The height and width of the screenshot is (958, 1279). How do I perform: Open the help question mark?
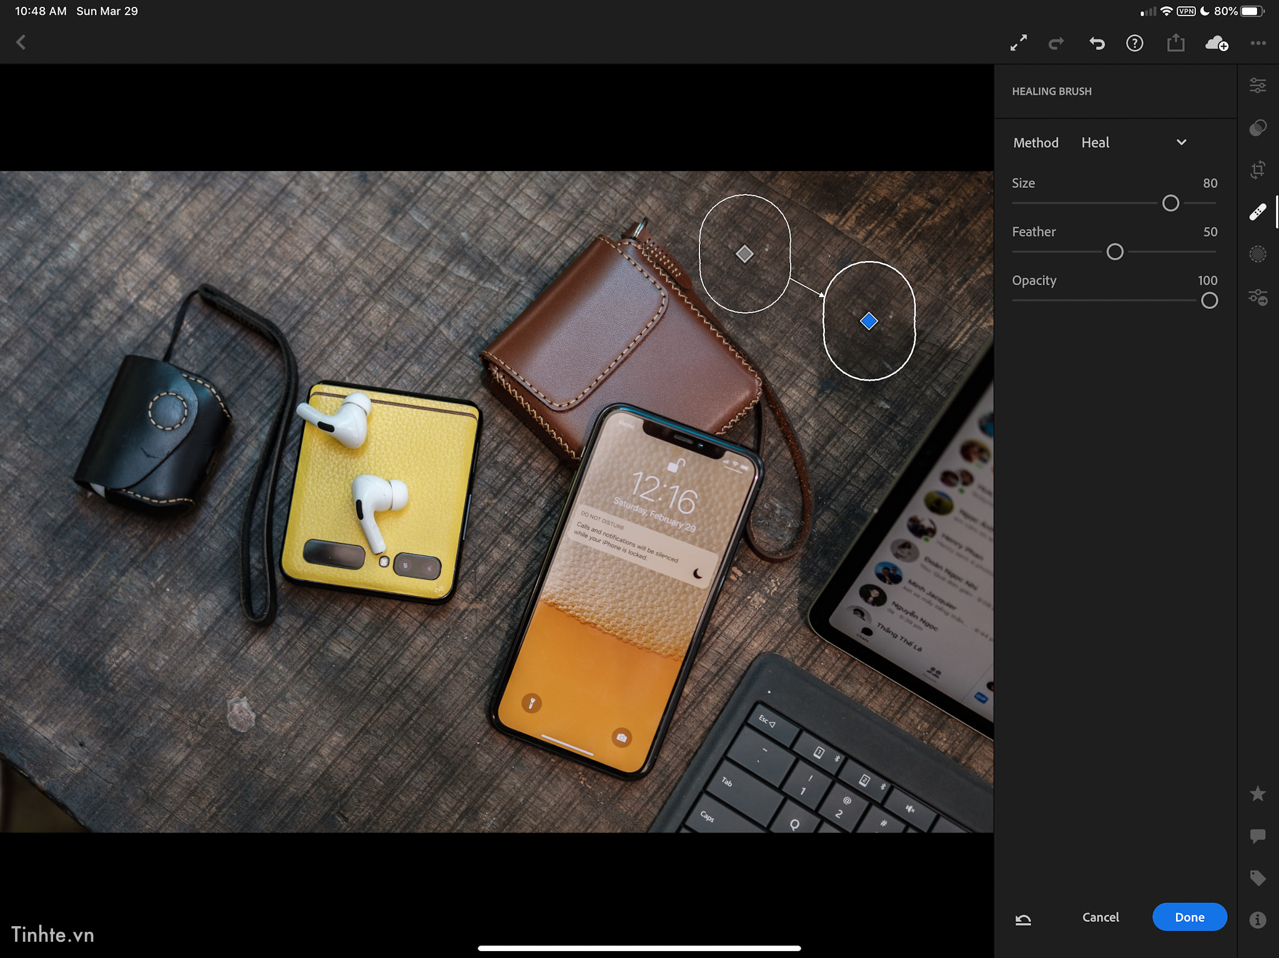pyautogui.click(x=1135, y=43)
